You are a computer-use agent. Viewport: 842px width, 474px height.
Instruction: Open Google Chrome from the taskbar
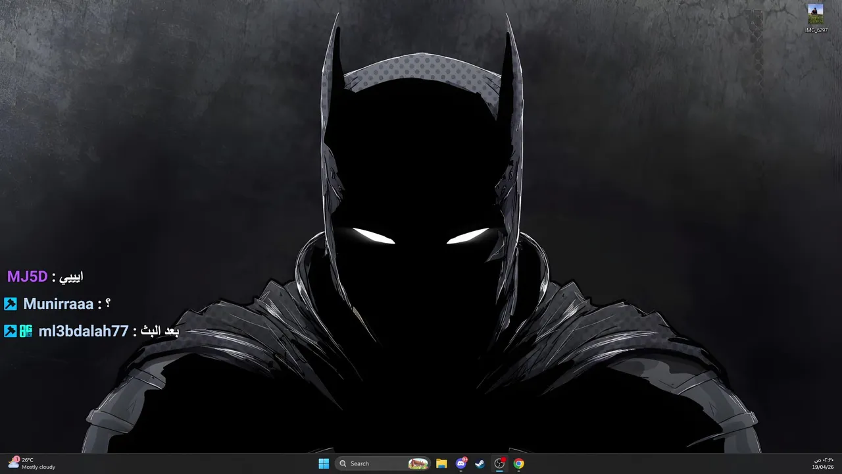519,463
